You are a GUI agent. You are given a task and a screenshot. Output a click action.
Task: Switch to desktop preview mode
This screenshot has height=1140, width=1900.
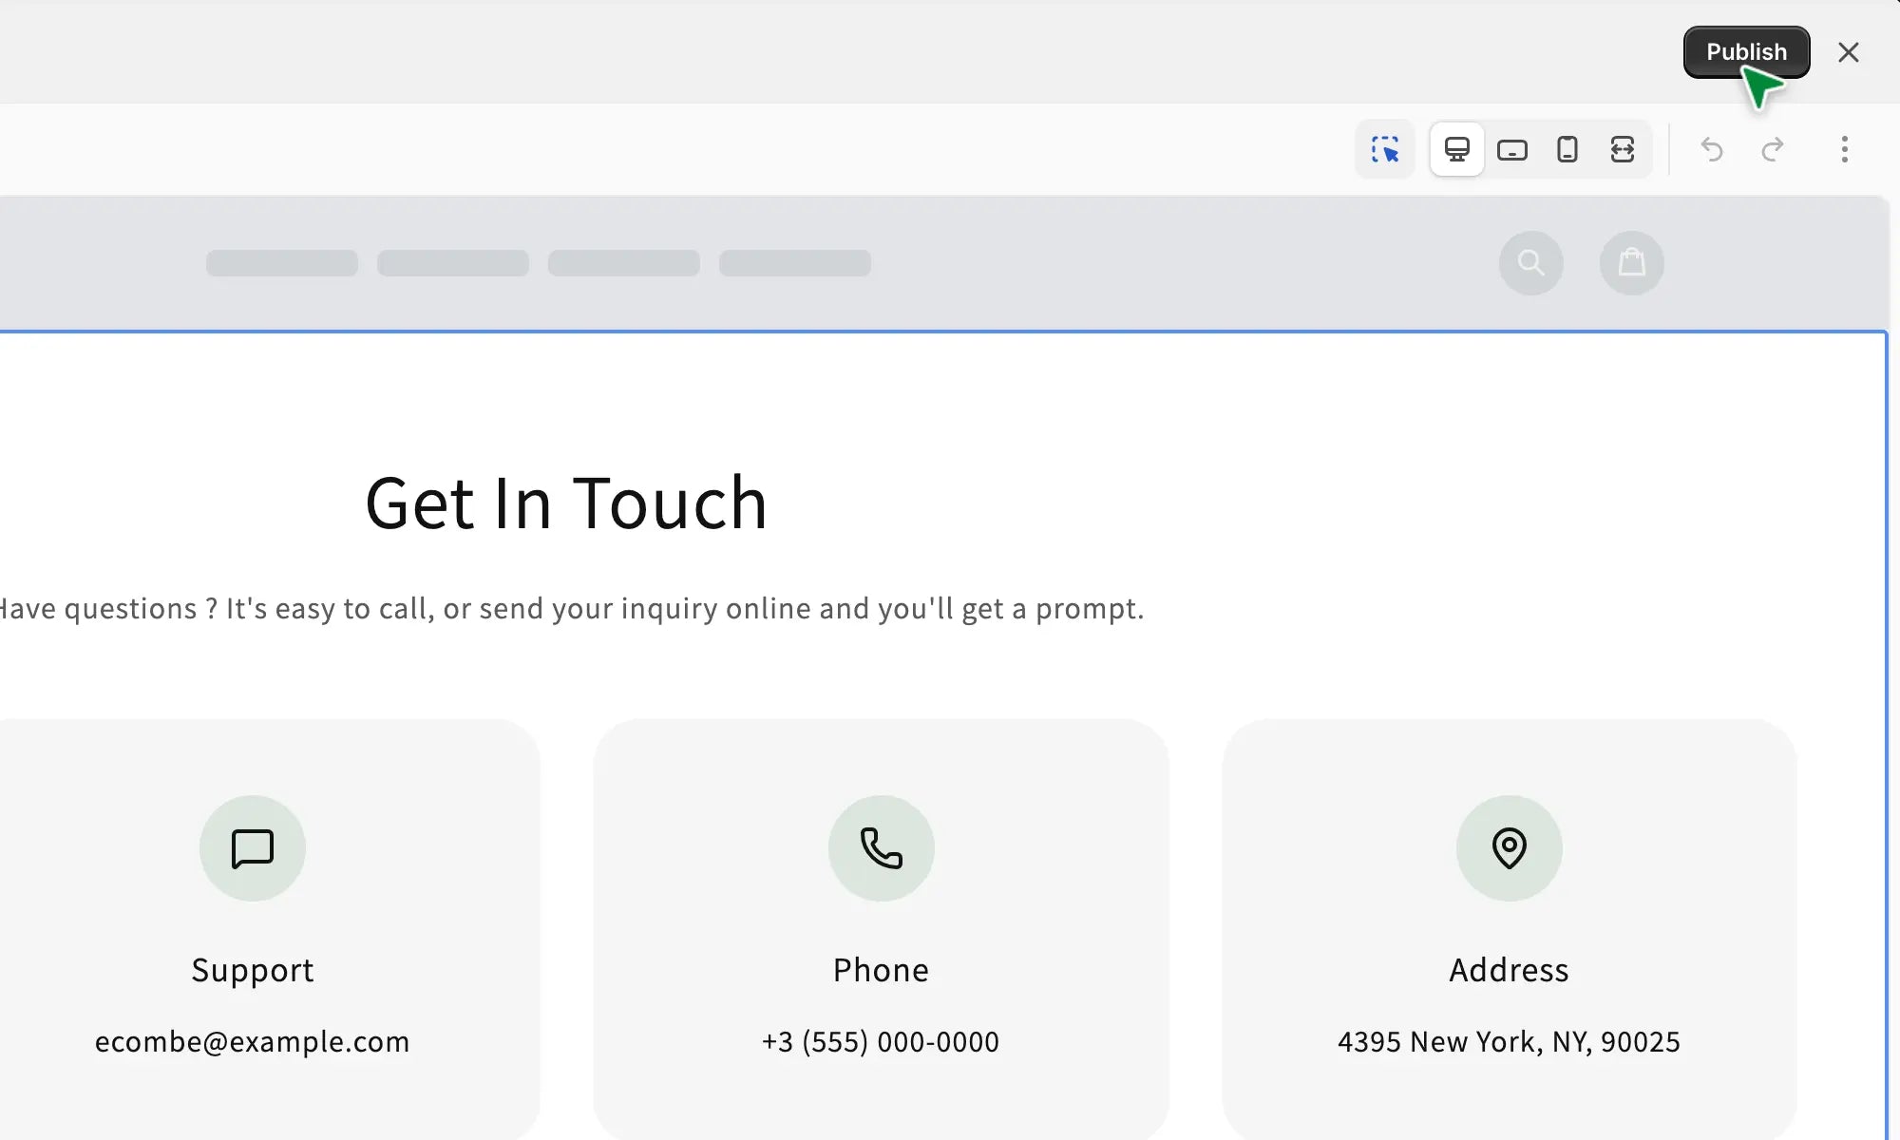tap(1456, 150)
